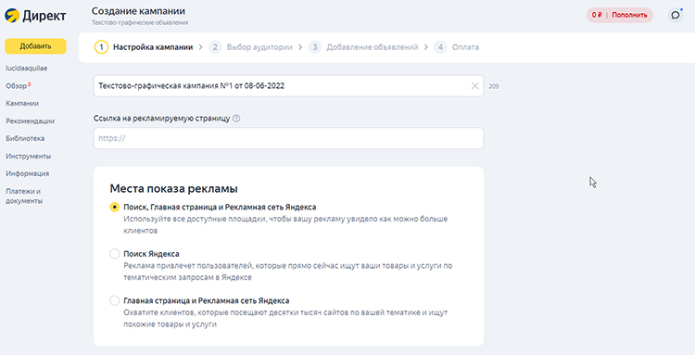Image resolution: width=695 pixels, height=355 pixels.
Task: Clear the campaign name with X icon
Action: click(474, 86)
